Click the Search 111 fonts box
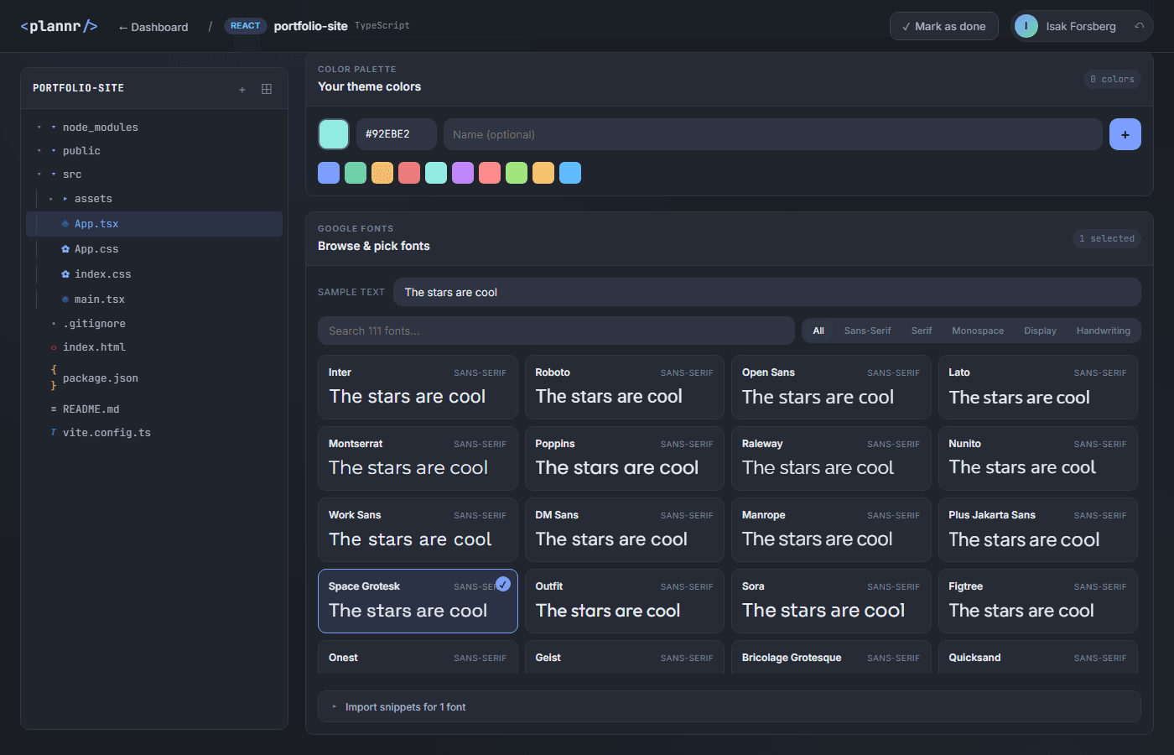 556,331
